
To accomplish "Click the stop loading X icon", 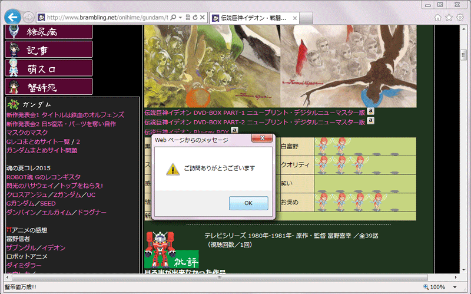I will point(203,18).
